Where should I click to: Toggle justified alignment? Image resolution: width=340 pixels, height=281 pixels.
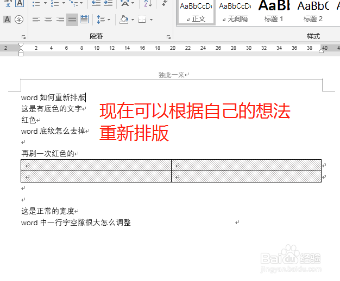[72, 19]
